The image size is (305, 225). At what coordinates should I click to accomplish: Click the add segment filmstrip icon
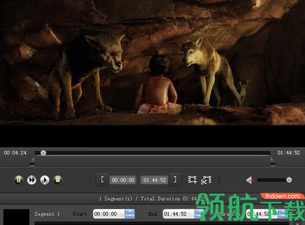[x=192, y=180]
